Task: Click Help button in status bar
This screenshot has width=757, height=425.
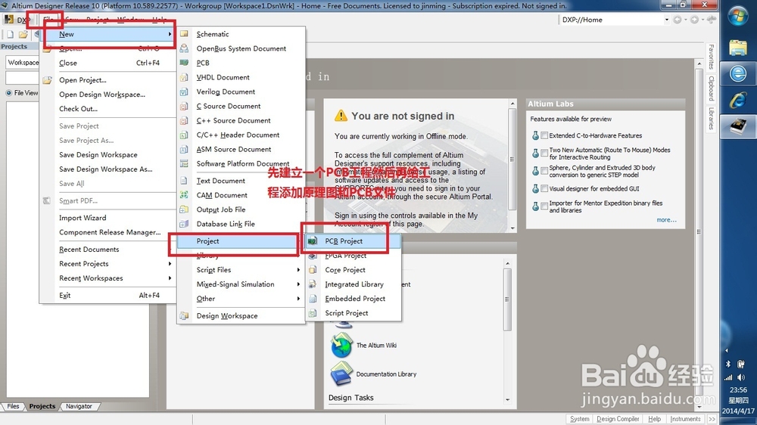Action: [x=654, y=419]
